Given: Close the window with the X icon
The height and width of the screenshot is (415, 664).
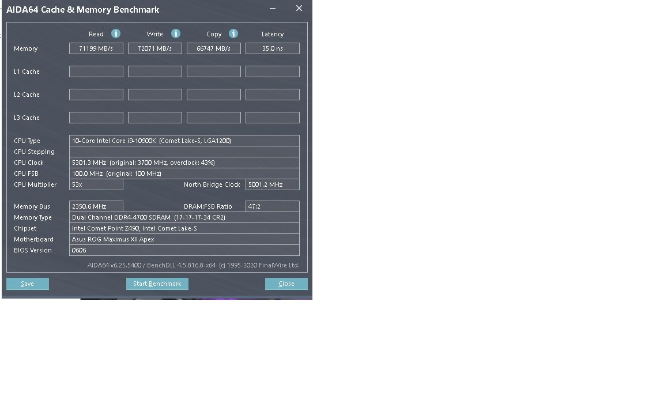Looking at the screenshot, I should (x=299, y=9).
